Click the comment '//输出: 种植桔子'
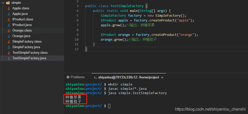248x114 pixels. (142, 40)
